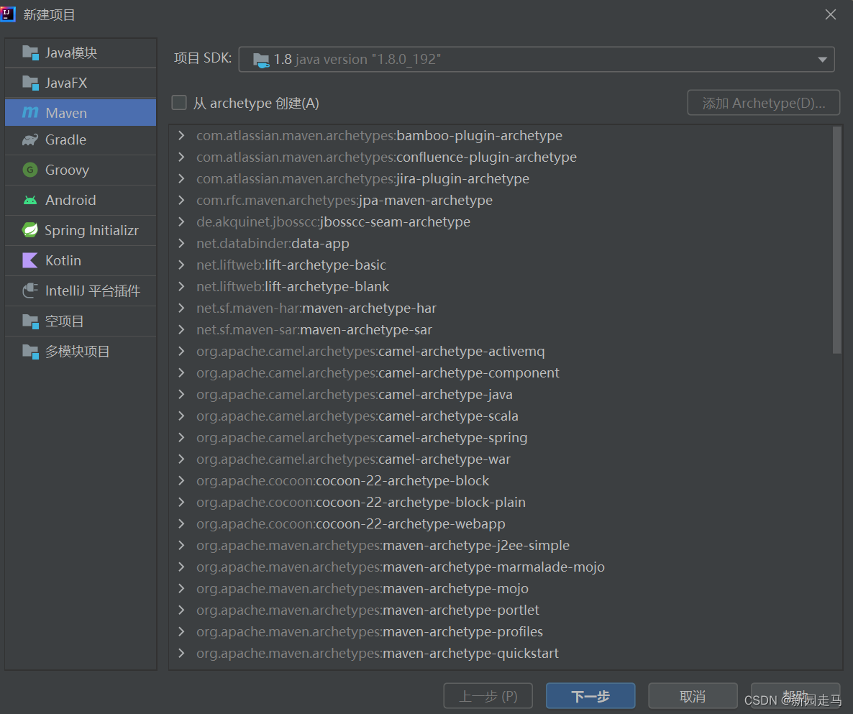Select camel-archetype-war row
Image resolution: width=853 pixels, height=714 pixels.
tap(501, 459)
